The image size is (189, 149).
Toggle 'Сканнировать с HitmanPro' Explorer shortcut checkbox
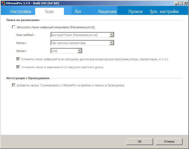click(x=14, y=85)
